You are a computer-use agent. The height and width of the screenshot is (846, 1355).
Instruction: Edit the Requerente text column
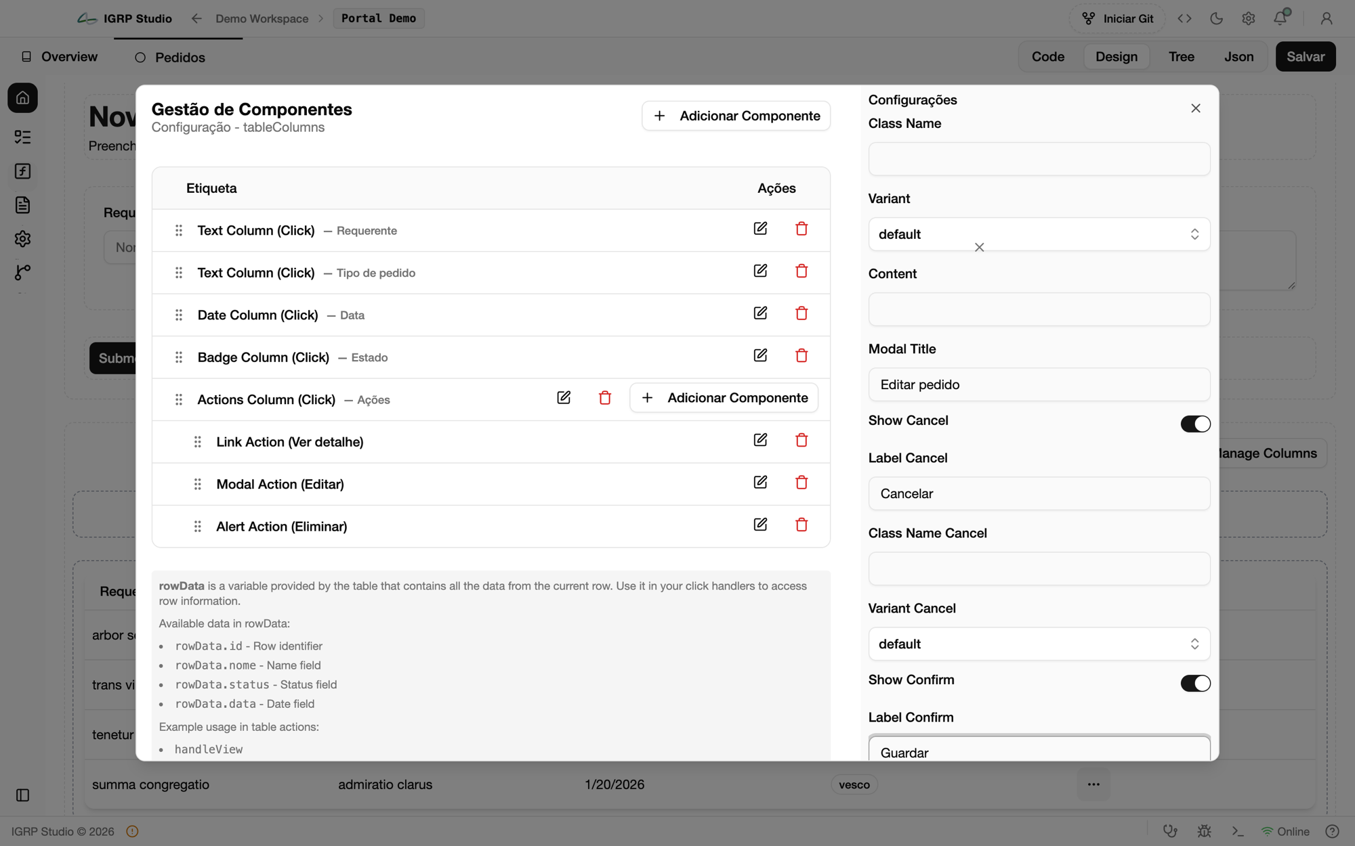click(760, 229)
